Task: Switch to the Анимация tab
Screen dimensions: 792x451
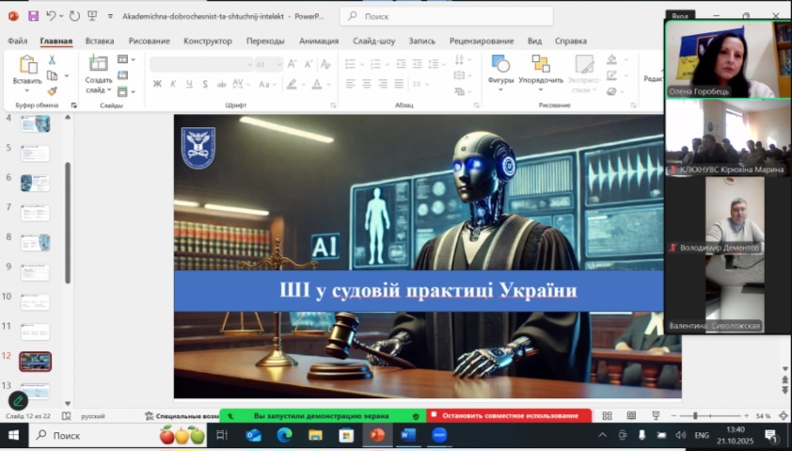Action: [319, 40]
